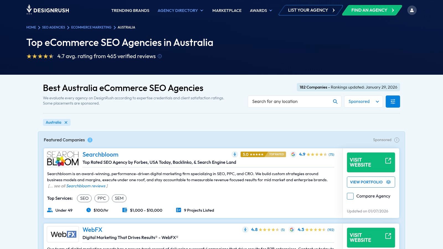Open the Searchbloom reviews link
443x249 pixels.
click(86, 186)
